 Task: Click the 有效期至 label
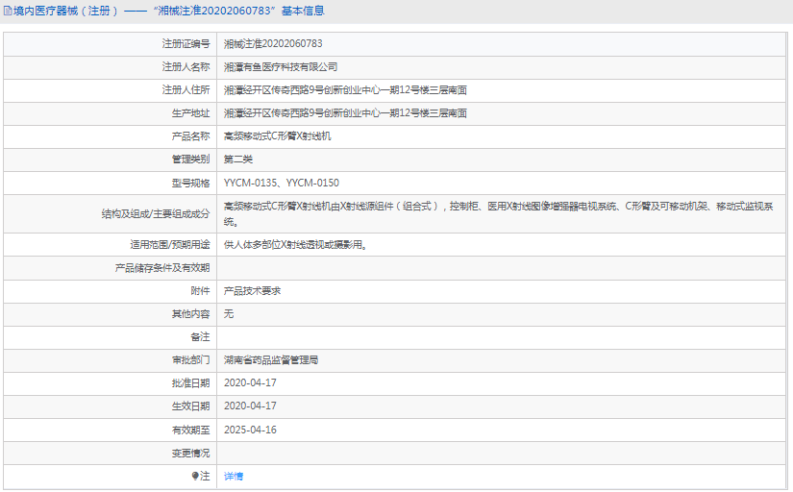tap(190, 430)
